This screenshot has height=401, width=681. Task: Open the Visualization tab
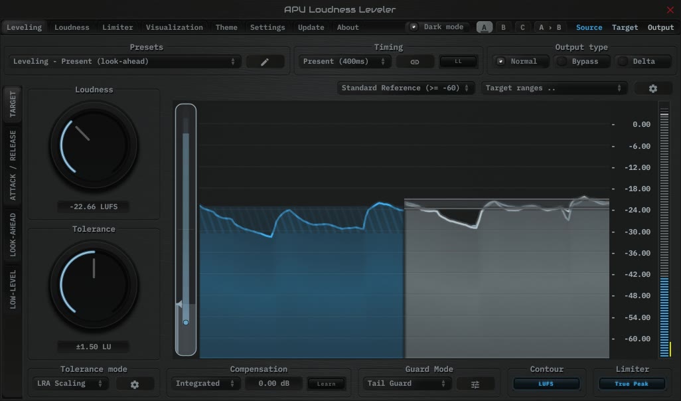[x=174, y=27]
